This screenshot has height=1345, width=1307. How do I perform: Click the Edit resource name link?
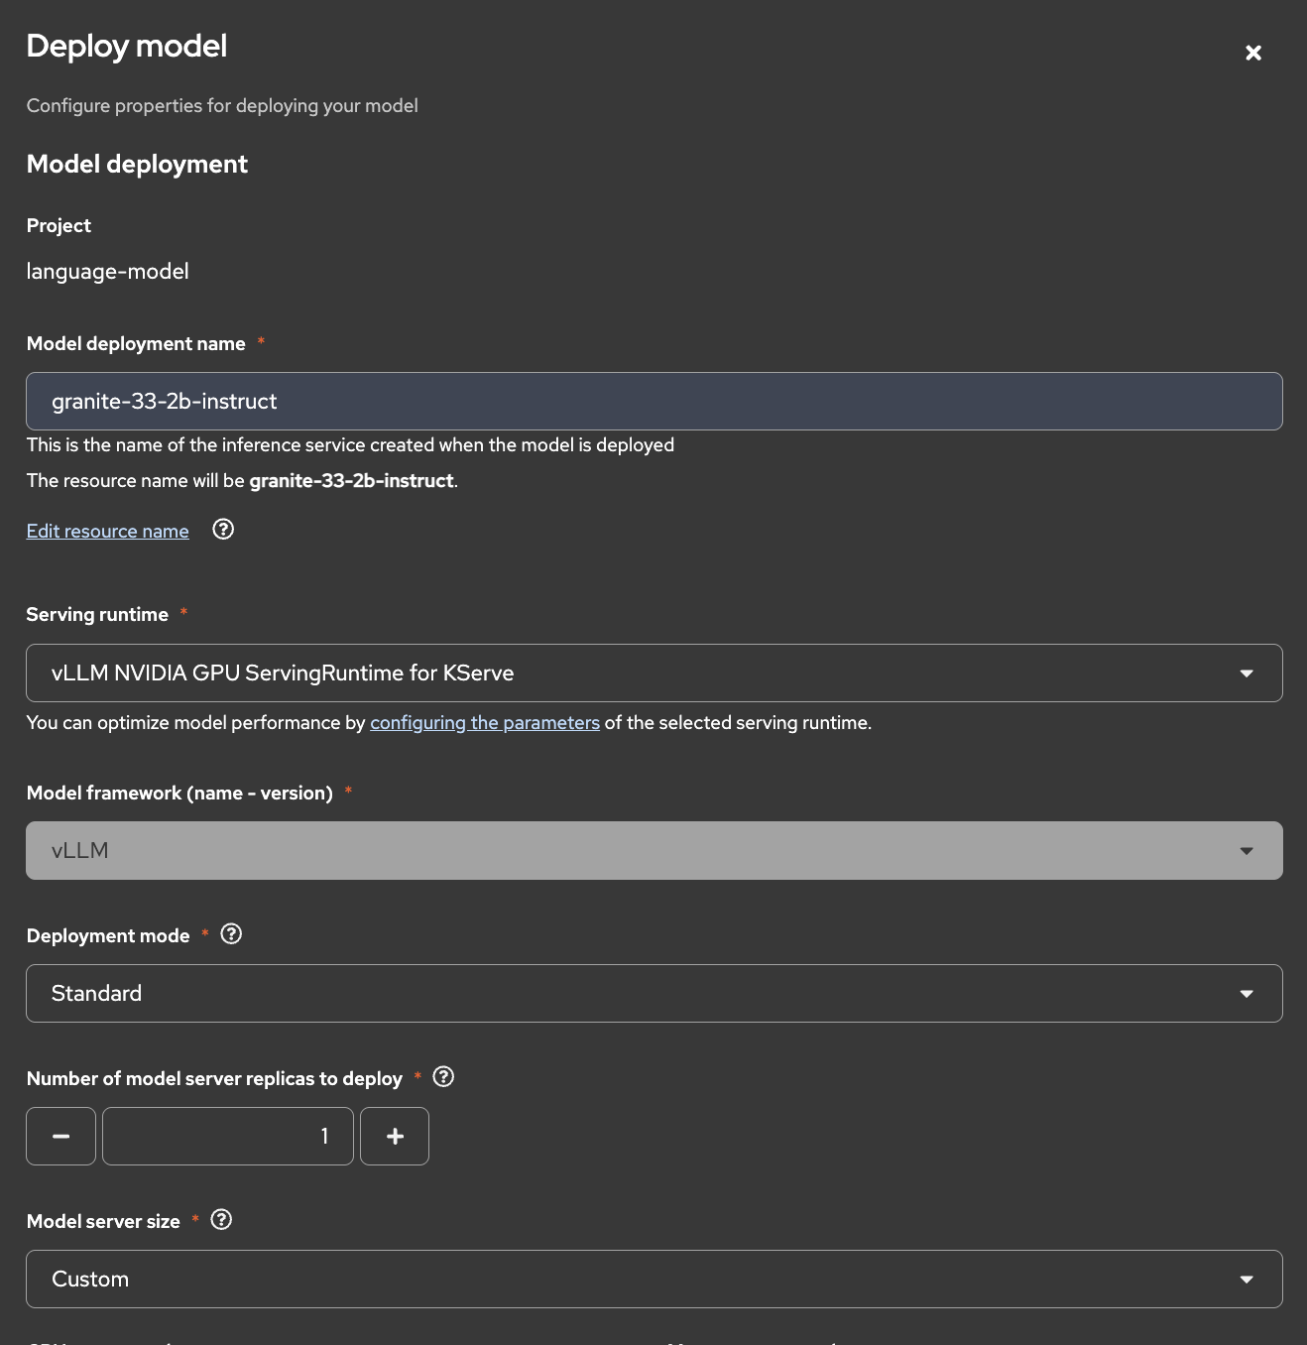point(107,532)
